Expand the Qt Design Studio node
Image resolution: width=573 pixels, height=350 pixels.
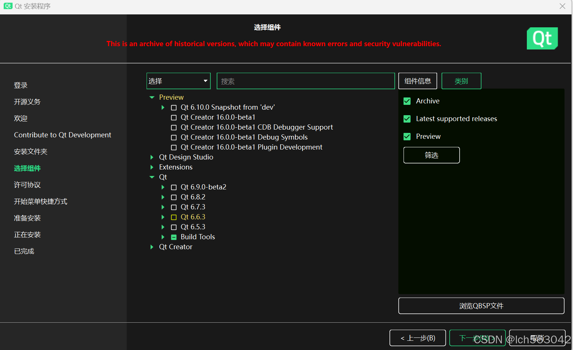[x=152, y=157]
